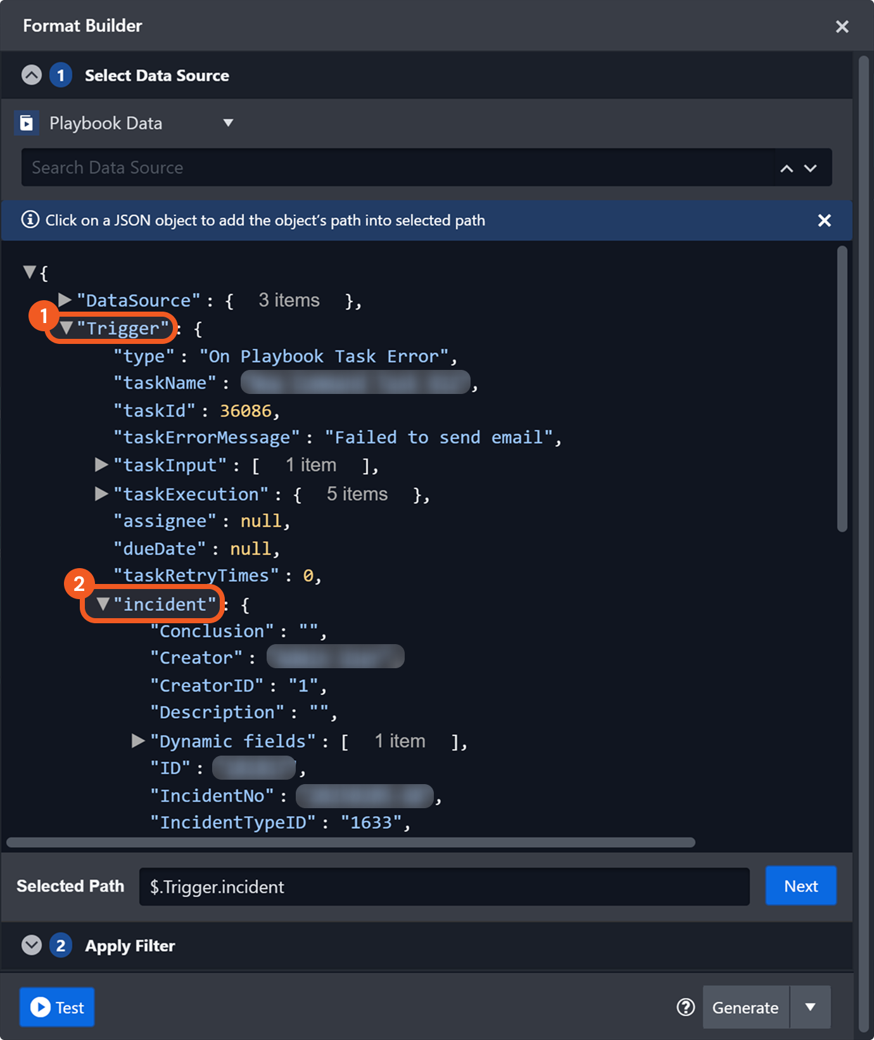The width and height of the screenshot is (874, 1040).
Task: Jump to next search result arrow
Action: (x=811, y=168)
